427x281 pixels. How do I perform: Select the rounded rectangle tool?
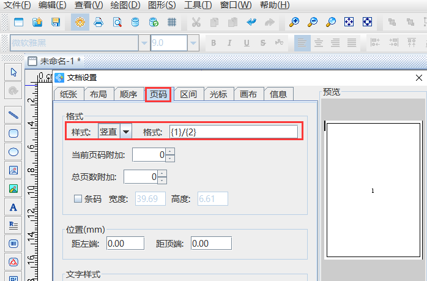pyautogui.click(x=13, y=133)
